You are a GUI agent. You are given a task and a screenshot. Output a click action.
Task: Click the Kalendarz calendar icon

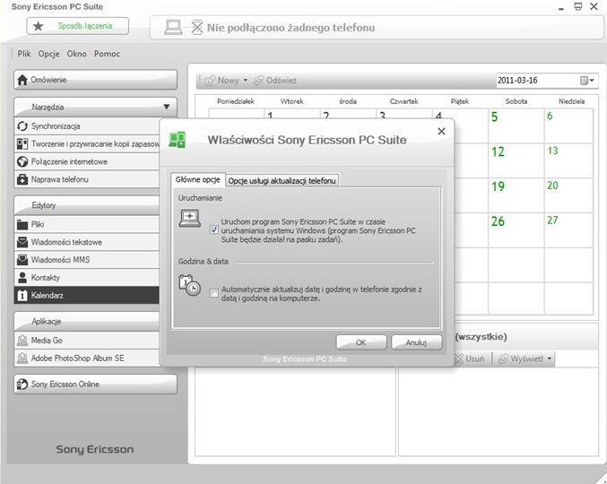(22, 295)
